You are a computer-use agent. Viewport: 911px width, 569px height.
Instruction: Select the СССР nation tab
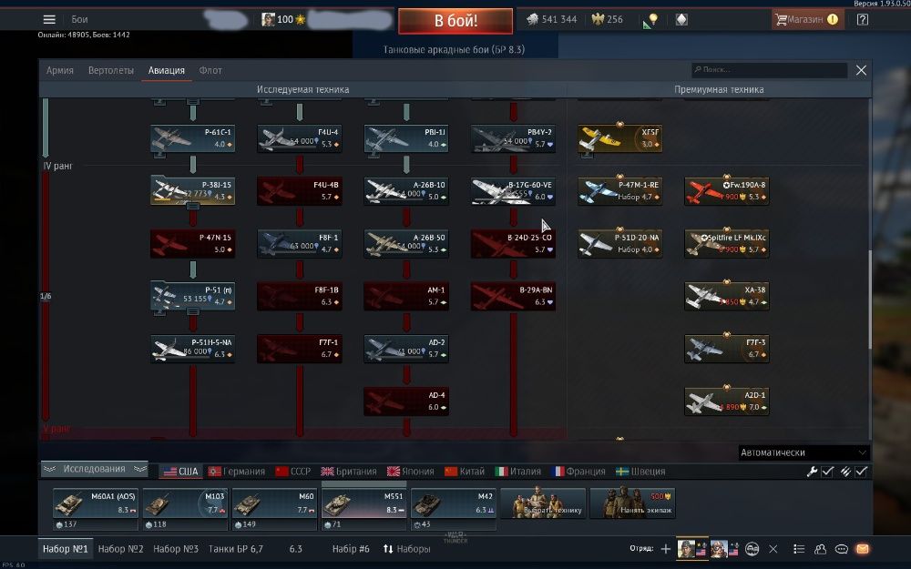point(293,472)
